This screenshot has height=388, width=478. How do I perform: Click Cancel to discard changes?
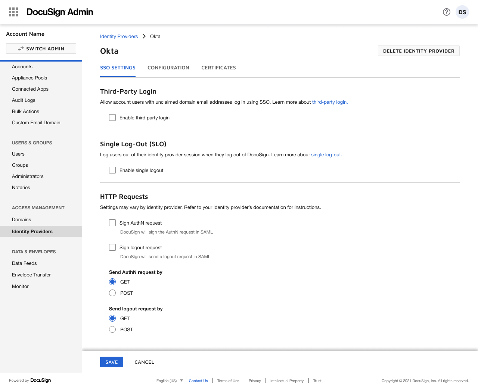144,362
